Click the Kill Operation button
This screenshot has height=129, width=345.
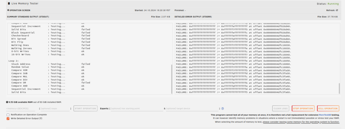328,109
